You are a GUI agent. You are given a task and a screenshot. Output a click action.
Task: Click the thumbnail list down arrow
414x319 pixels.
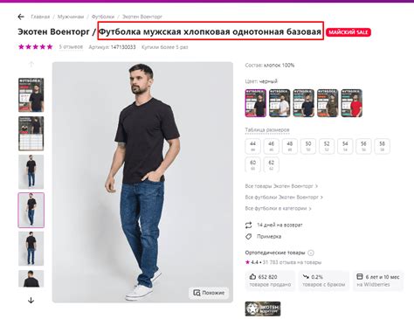point(31,301)
